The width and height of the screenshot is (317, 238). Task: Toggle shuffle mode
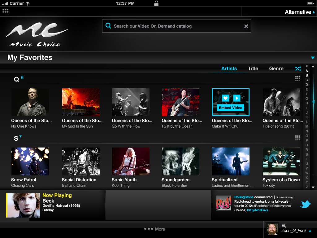tap(297, 68)
